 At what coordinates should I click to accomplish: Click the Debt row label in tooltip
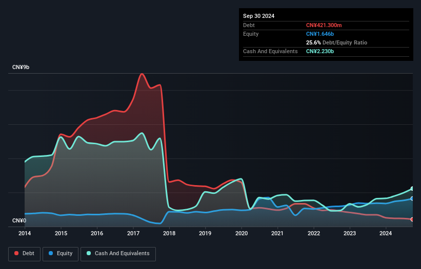[249, 25]
